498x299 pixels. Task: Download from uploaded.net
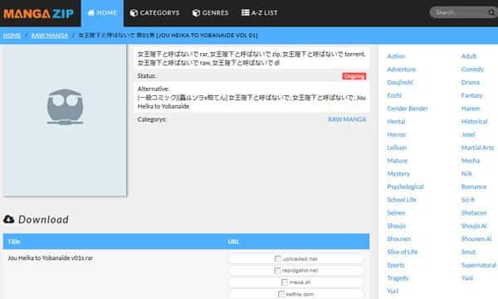tap(296, 258)
